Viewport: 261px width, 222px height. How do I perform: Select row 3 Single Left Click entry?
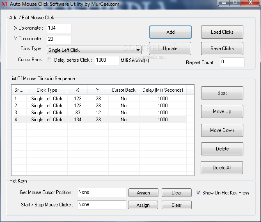47,113
